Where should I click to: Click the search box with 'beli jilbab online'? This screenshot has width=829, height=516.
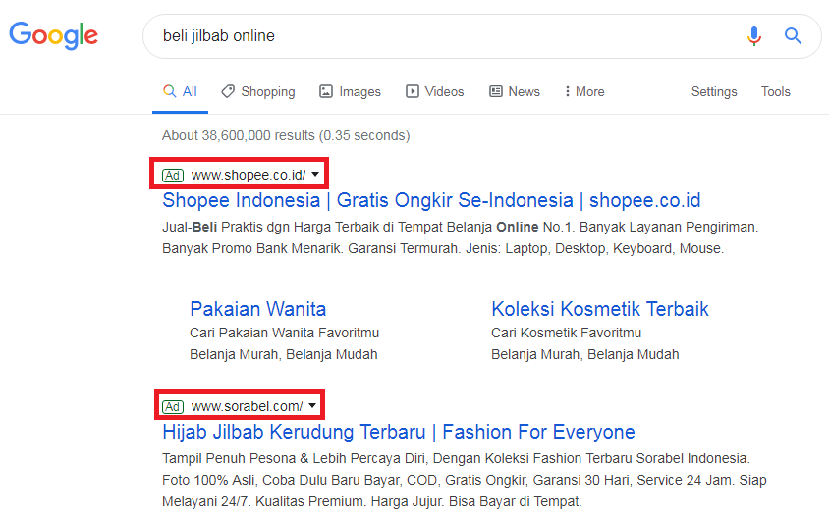coord(432,36)
